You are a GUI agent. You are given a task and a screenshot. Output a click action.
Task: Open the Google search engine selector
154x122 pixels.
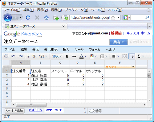tap(127, 18)
